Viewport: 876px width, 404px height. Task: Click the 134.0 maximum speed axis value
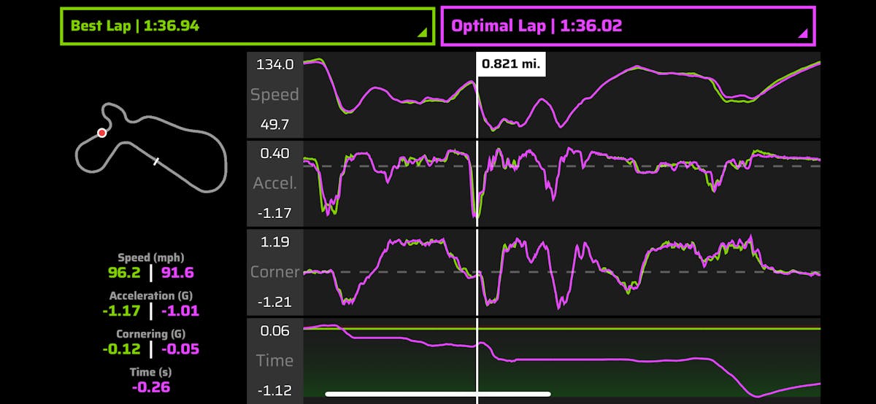(x=274, y=64)
